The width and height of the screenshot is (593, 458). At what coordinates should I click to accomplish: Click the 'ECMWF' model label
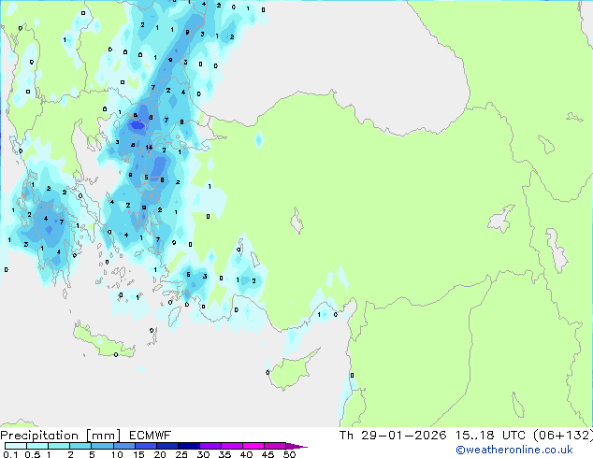(151, 436)
